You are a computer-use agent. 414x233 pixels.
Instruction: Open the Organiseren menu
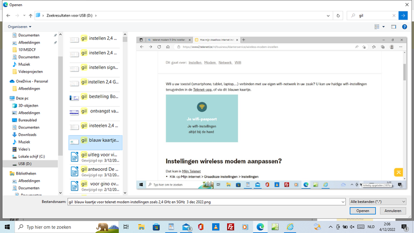pos(20,27)
